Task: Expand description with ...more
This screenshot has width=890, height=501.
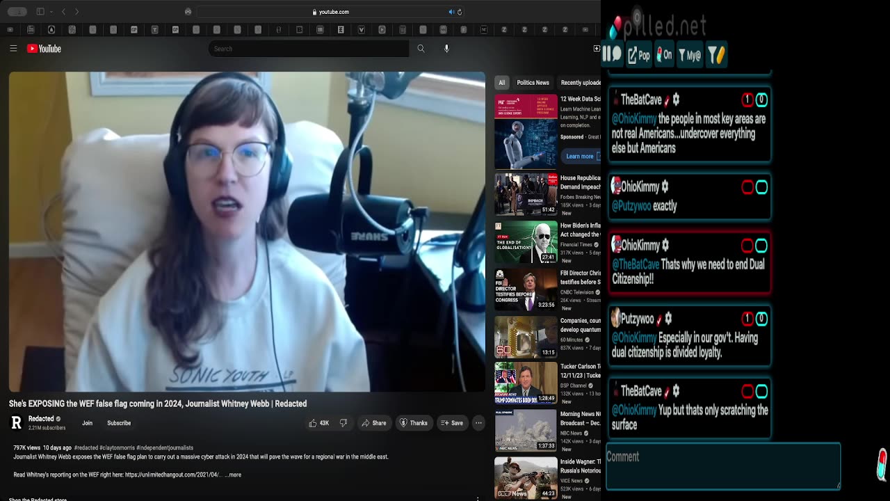Action: click(234, 475)
